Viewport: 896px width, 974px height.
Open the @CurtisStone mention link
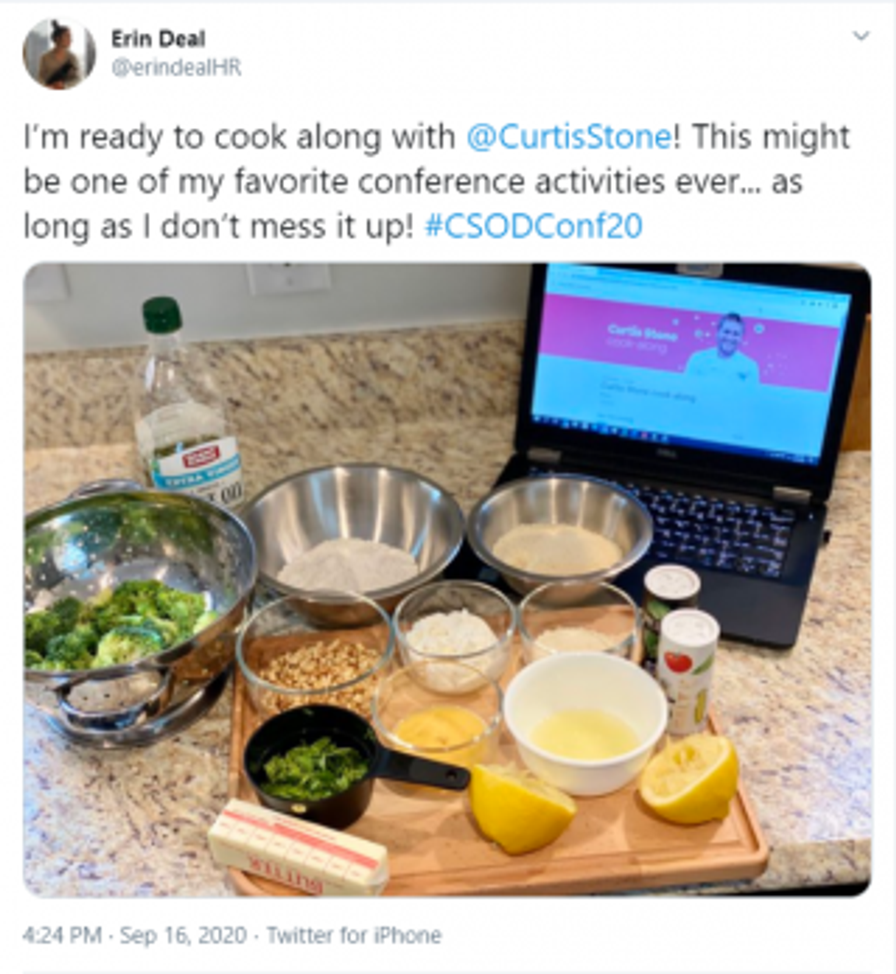tap(569, 136)
